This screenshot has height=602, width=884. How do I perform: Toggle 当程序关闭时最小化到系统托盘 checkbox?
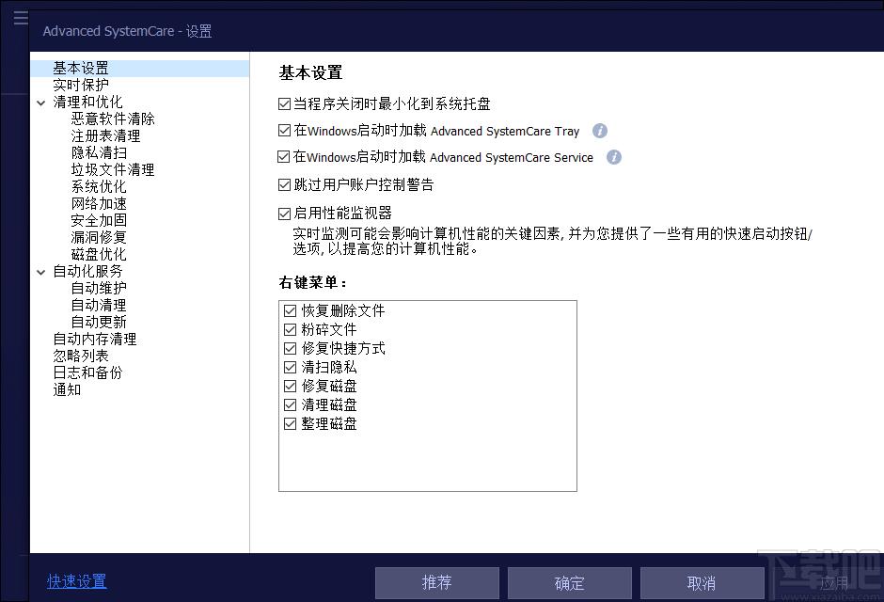(284, 103)
